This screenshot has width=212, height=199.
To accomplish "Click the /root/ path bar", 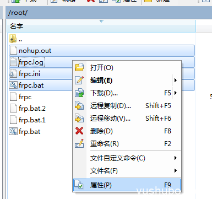I will 108,13.
